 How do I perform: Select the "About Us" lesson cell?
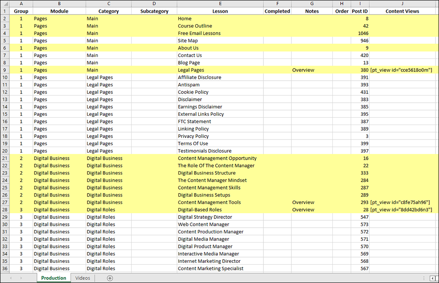(220, 48)
